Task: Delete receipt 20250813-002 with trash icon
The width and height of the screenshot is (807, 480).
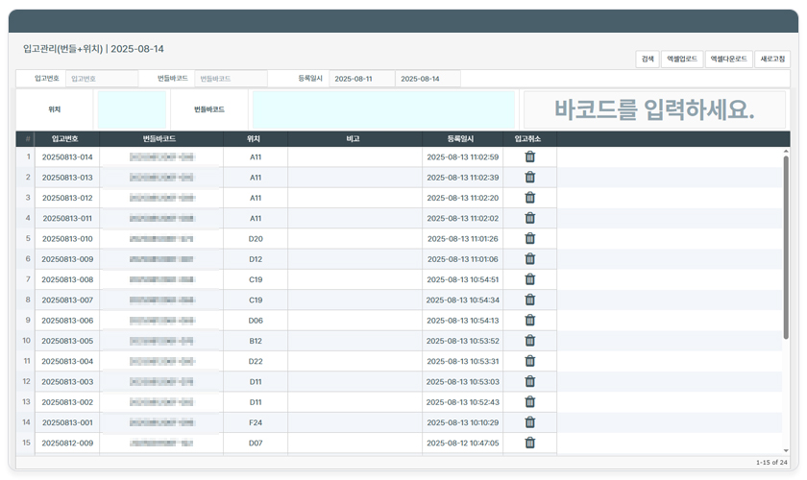Action: click(x=529, y=402)
